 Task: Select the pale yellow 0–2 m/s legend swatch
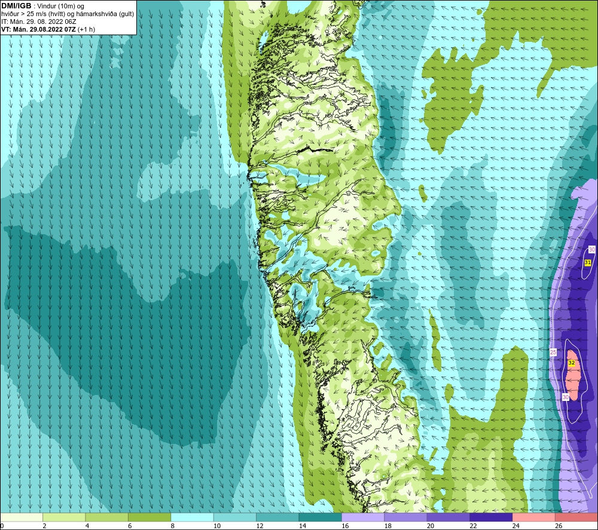pos(22,517)
